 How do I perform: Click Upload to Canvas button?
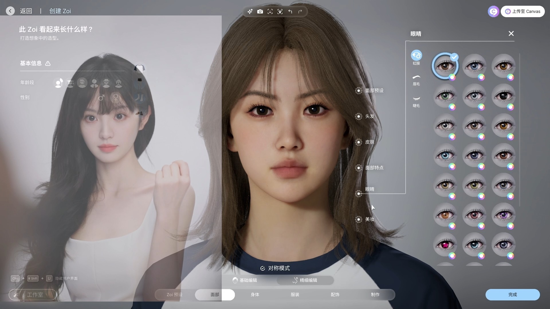(523, 11)
